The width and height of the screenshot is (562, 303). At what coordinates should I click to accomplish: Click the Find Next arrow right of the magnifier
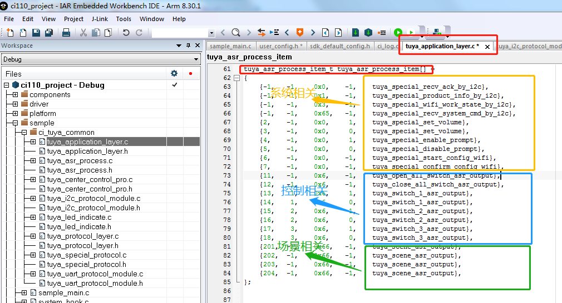click(x=249, y=33)
